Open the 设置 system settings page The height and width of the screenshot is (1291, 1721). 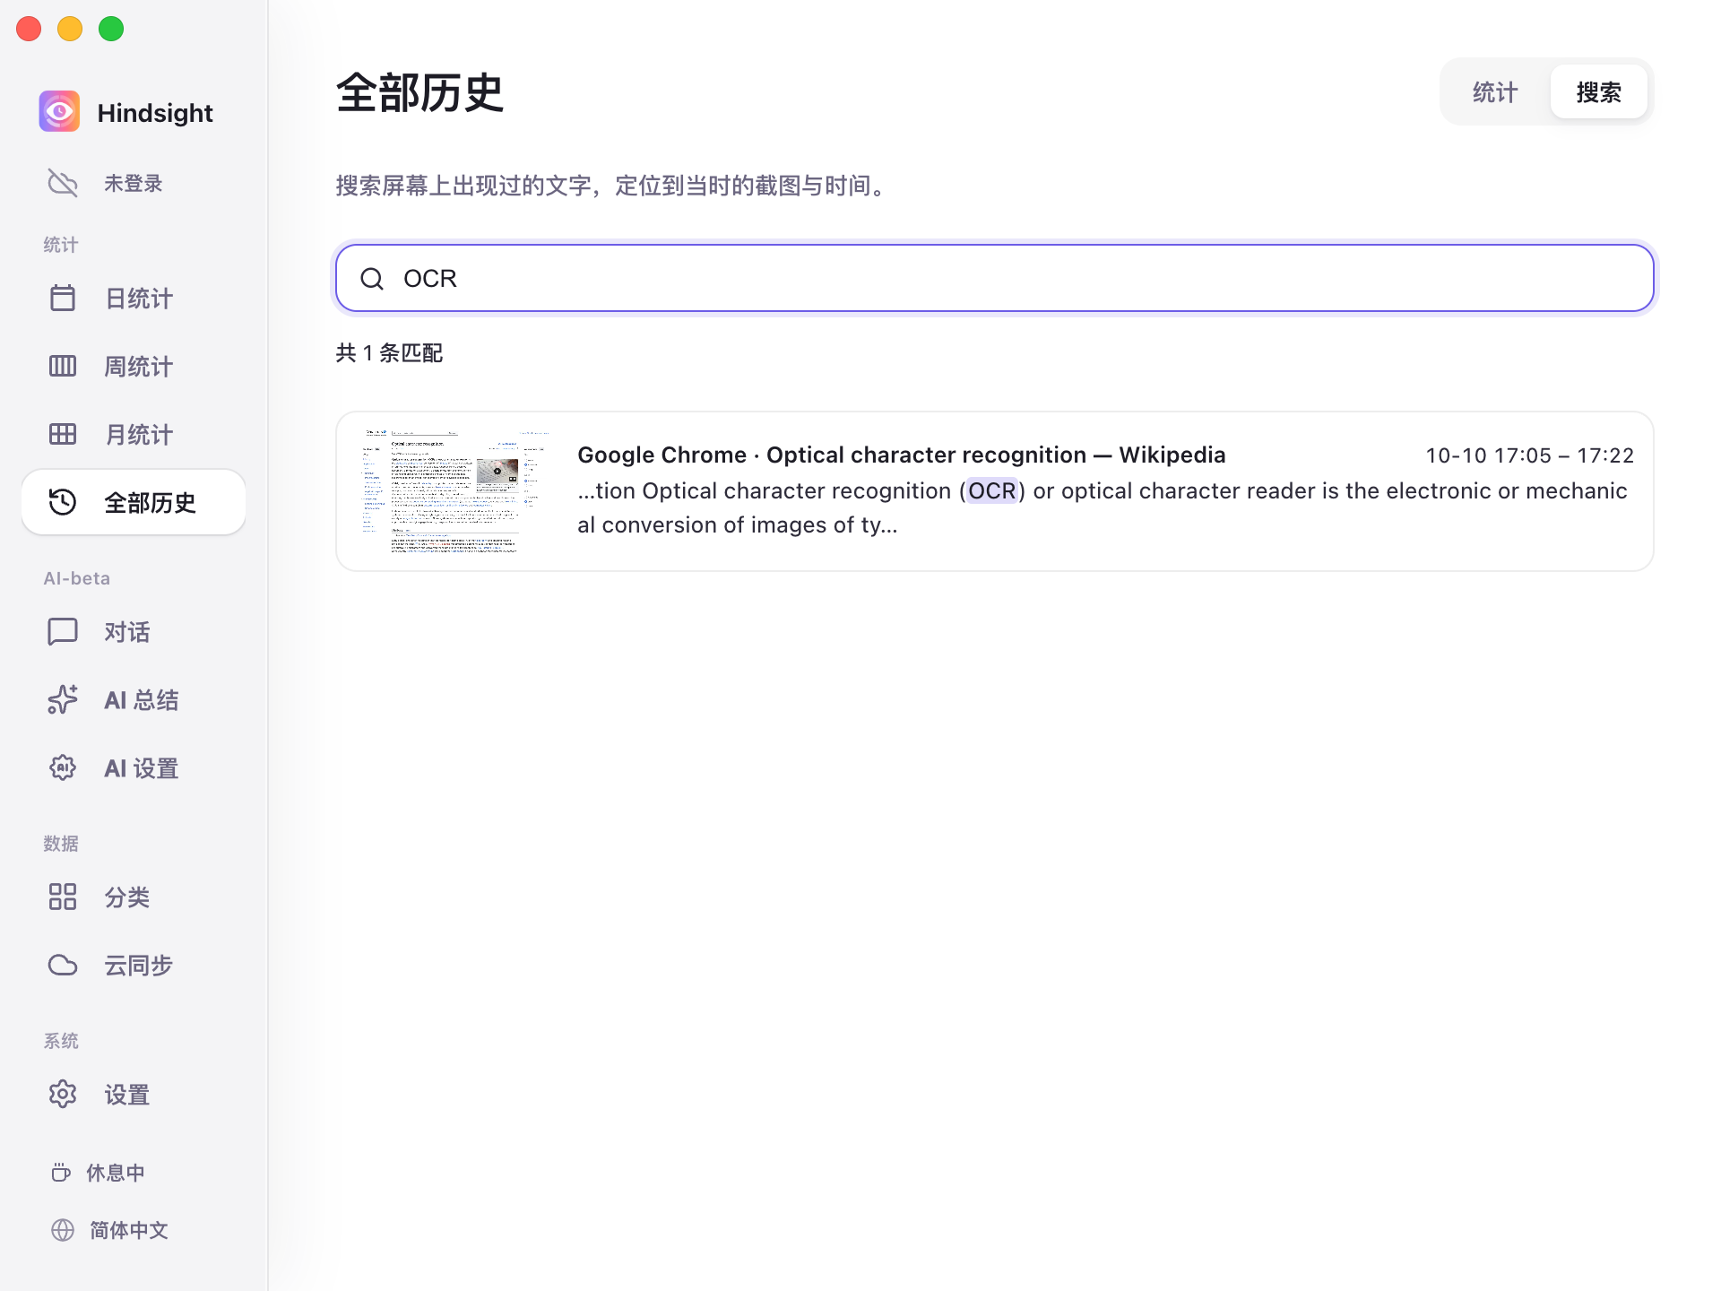(x=133, y=1094)
